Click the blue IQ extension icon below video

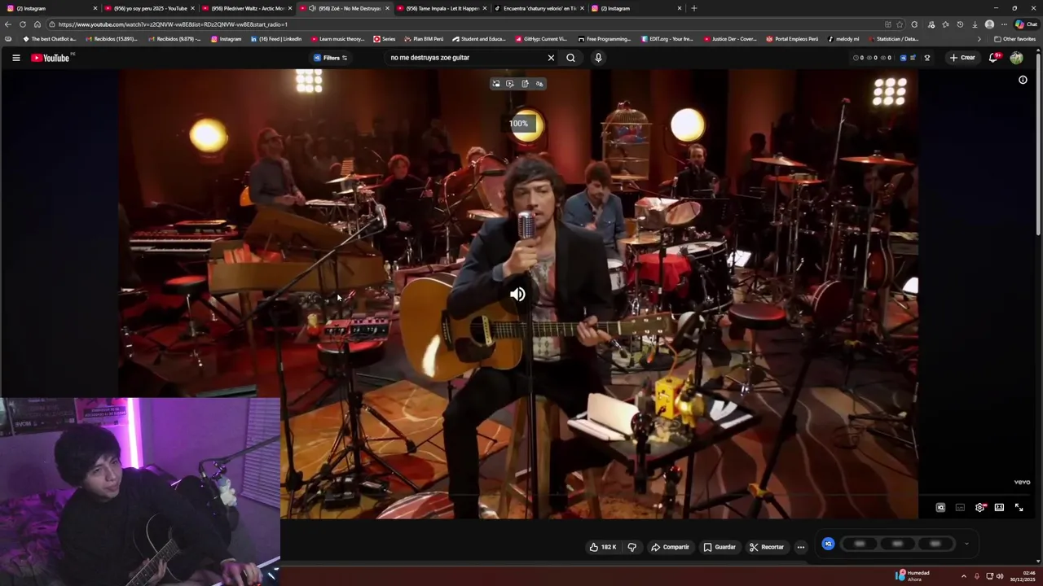(828, 544)
